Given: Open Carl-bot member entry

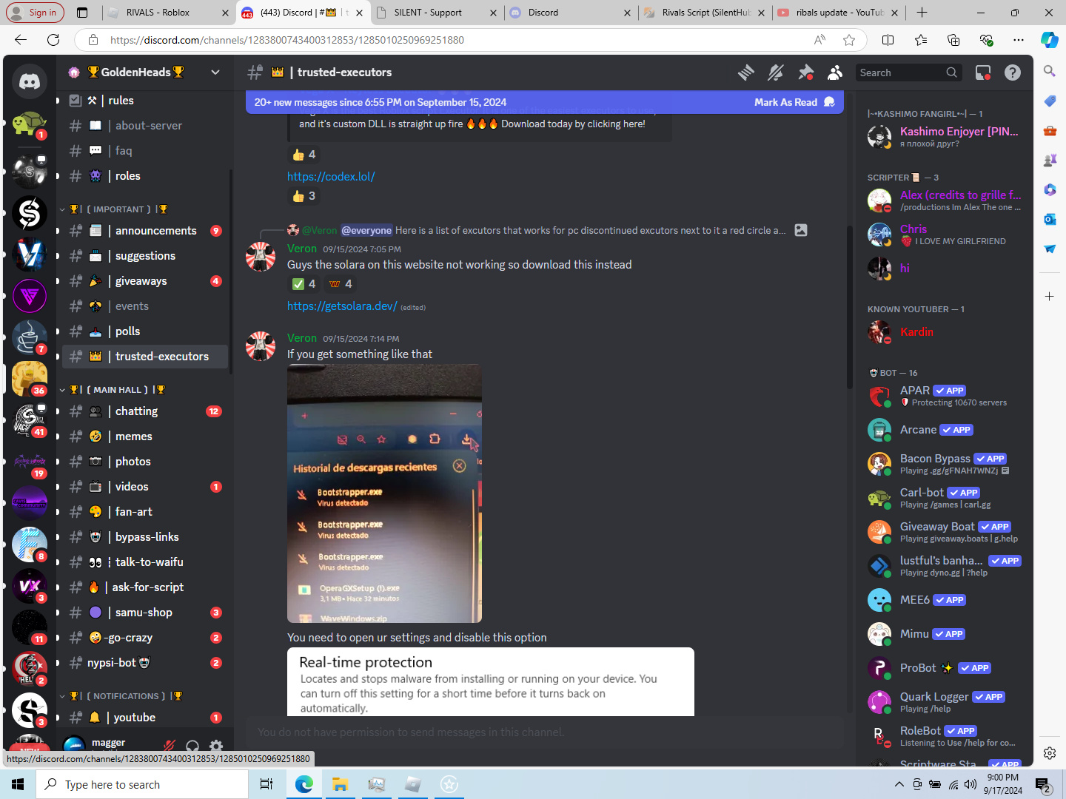Looking at the screenshot, I should [x=945, y=498].
